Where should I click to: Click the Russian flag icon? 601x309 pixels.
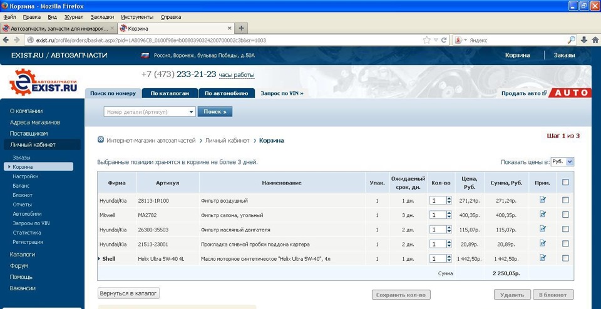click(x=145, y=56)
